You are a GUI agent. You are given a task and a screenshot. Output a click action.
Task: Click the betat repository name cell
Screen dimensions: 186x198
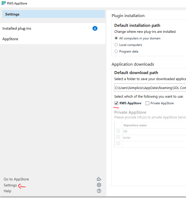coord(154,138)
